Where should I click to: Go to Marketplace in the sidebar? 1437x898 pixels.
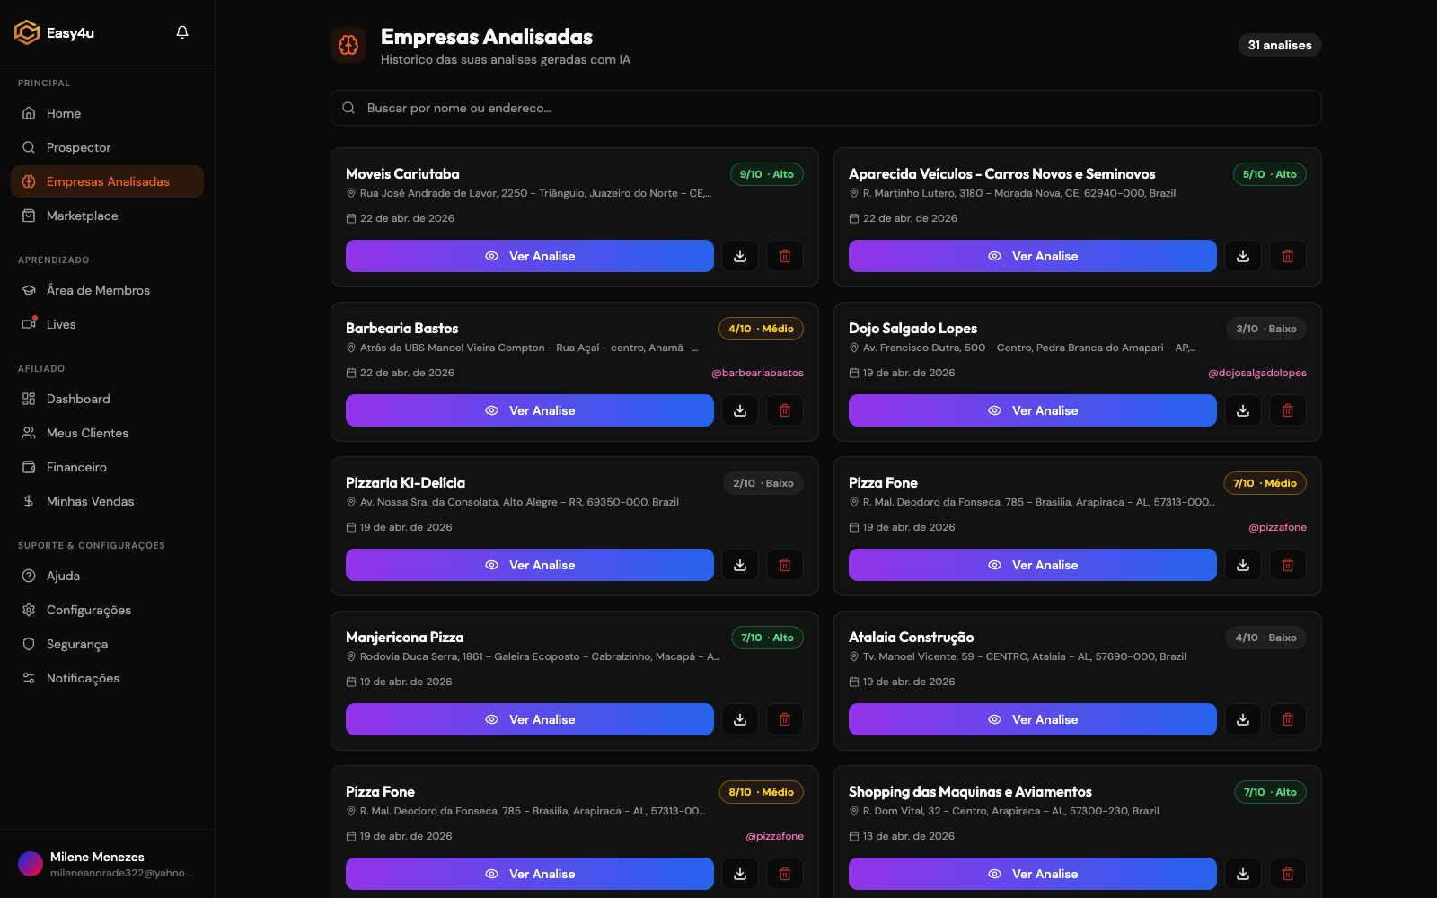coord(83,216)
